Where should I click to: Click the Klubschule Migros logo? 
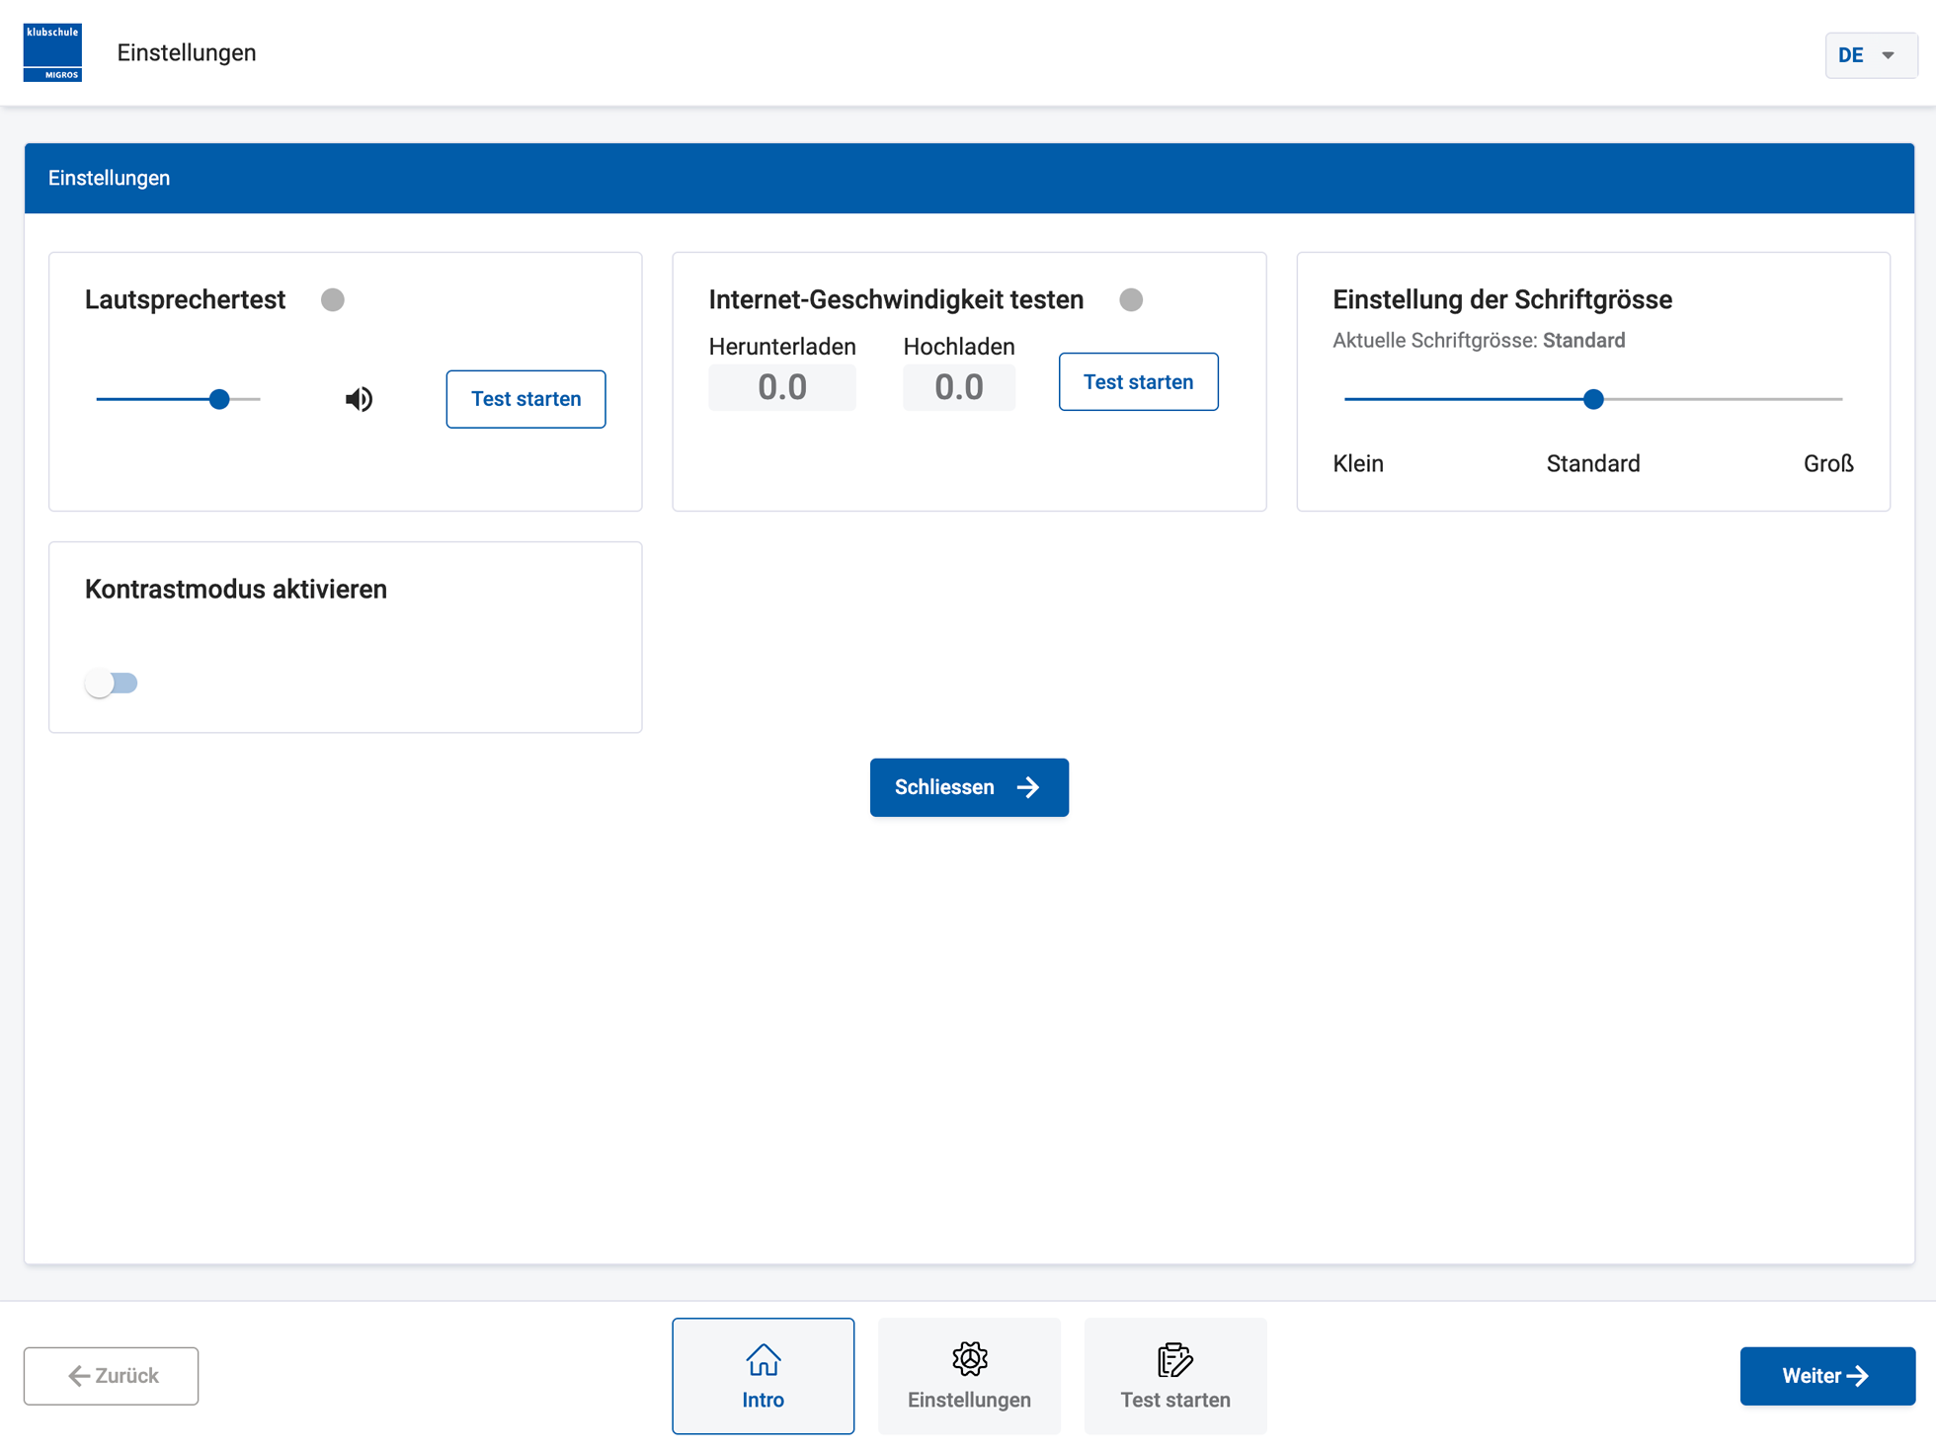(x=52, y=52)
